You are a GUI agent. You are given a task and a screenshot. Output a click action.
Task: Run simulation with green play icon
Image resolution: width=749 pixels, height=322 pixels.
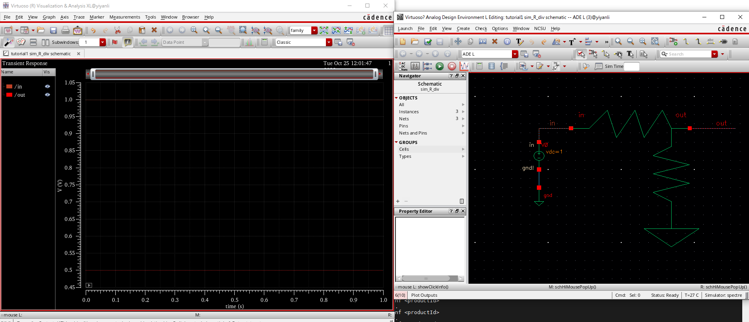(x=440, y=66)
